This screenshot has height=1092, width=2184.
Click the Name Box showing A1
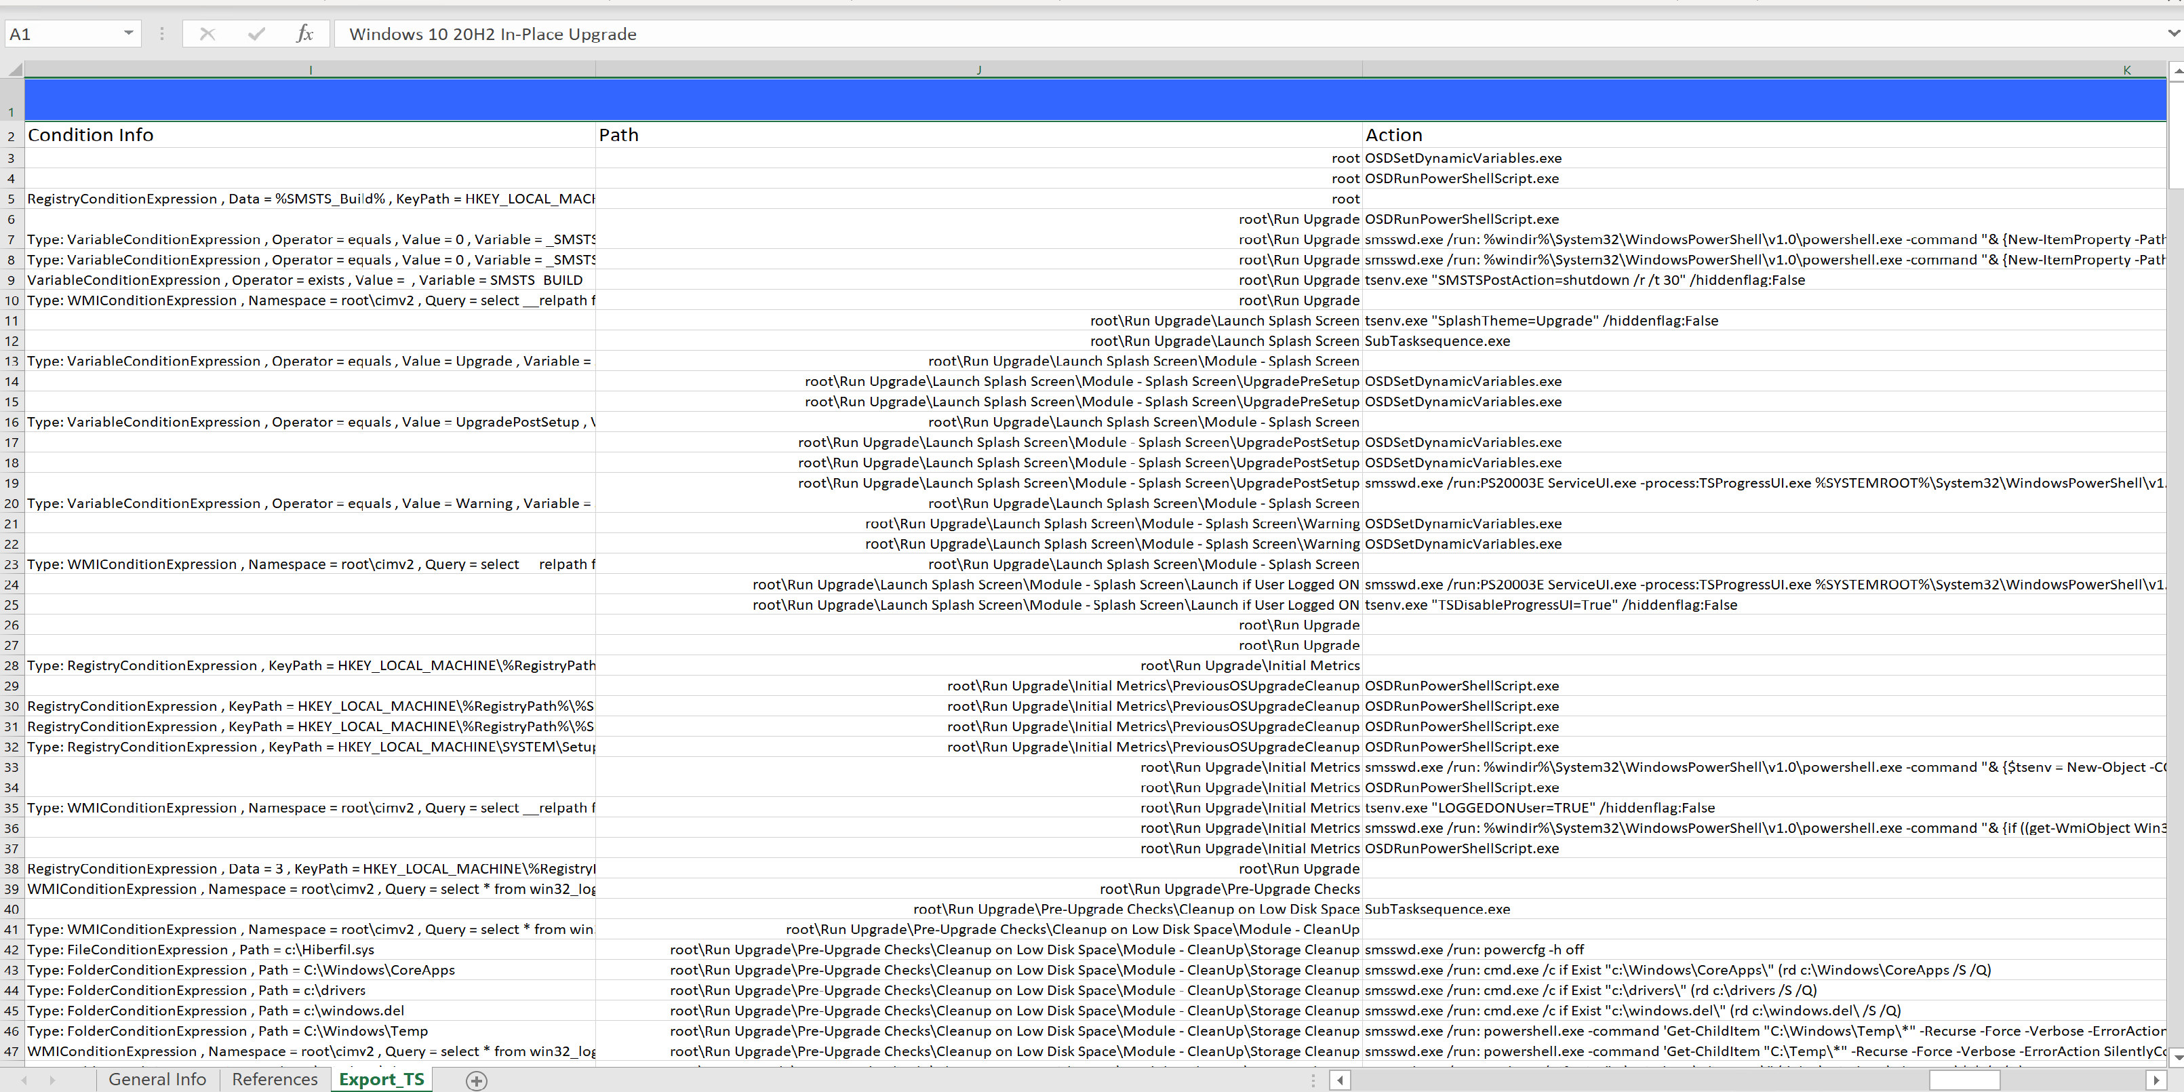pos(63,34)
